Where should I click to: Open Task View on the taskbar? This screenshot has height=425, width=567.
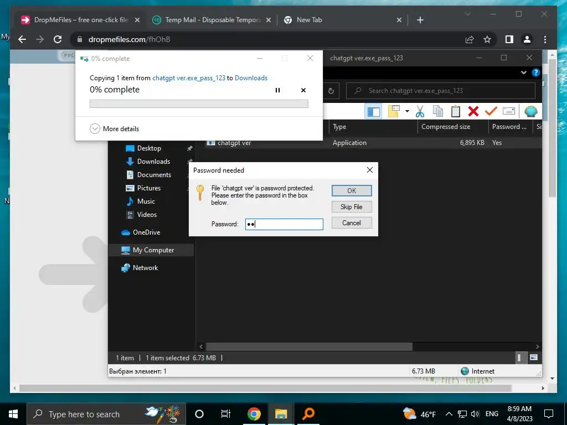226,414
